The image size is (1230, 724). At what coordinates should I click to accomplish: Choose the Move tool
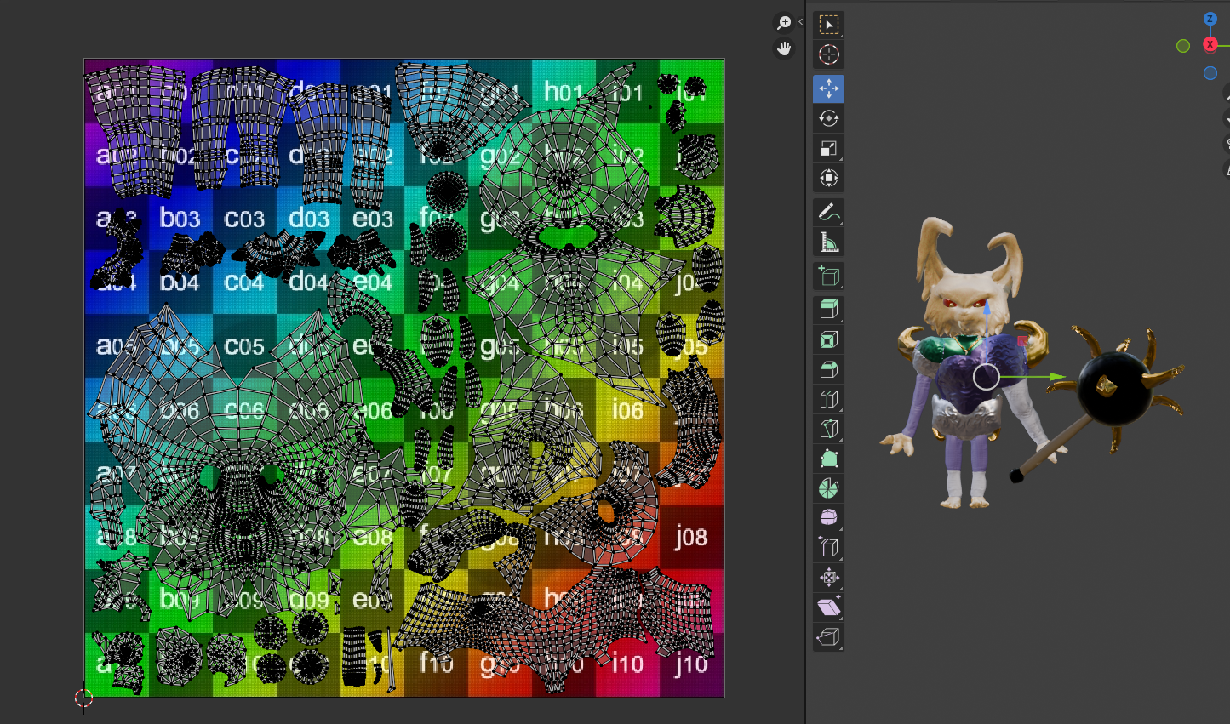click(828, 88)
